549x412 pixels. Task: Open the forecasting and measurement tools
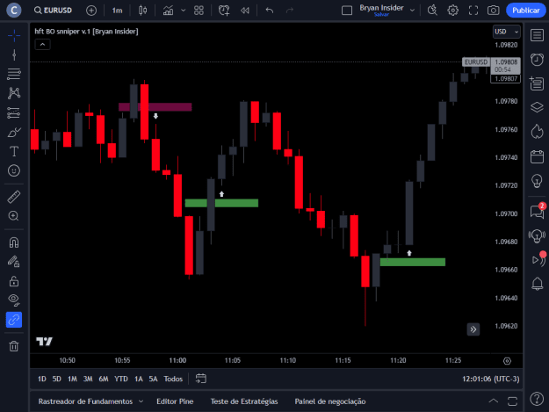(14, 112)
